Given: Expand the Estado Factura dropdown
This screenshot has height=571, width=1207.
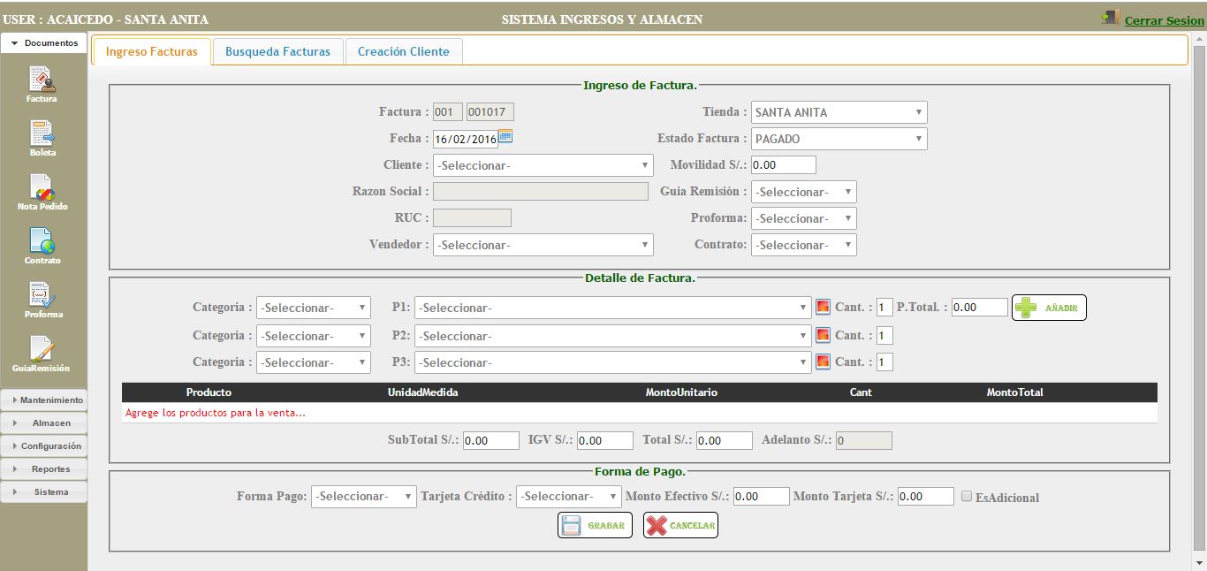Looking at the screenshot, I should click(839, 139).
